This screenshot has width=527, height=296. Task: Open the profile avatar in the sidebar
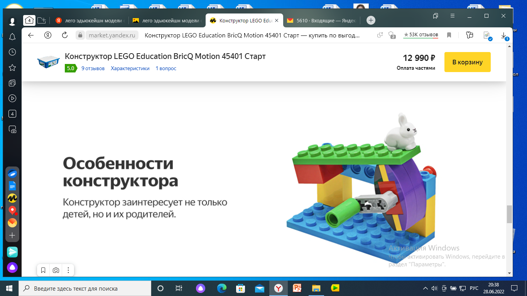tap(12, 21)
